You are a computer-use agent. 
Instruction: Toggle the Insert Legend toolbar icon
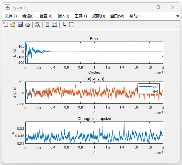point(54,24)
